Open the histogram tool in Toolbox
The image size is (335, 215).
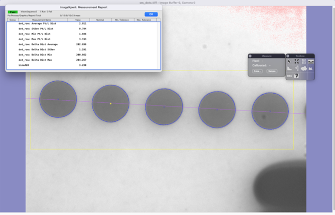pyautogui.click(x=311, y=68)
